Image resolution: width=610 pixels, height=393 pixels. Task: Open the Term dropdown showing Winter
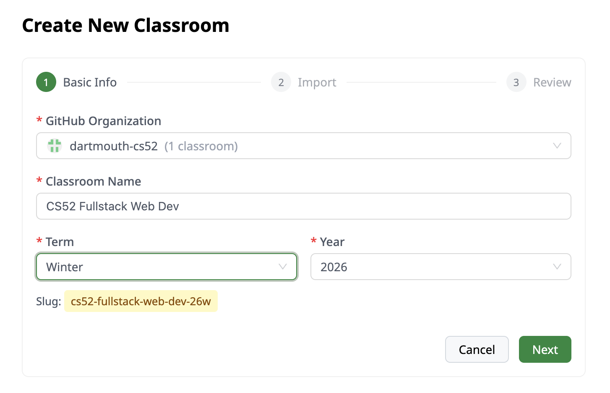[166, 267]
